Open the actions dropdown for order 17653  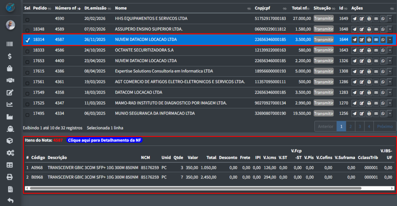pyautogui.click(x=390, y=61)
